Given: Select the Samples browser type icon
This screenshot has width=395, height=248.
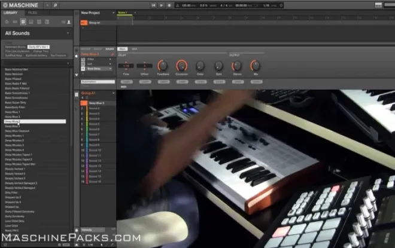Looking at the screenshot, I should (x=47, y=22).
